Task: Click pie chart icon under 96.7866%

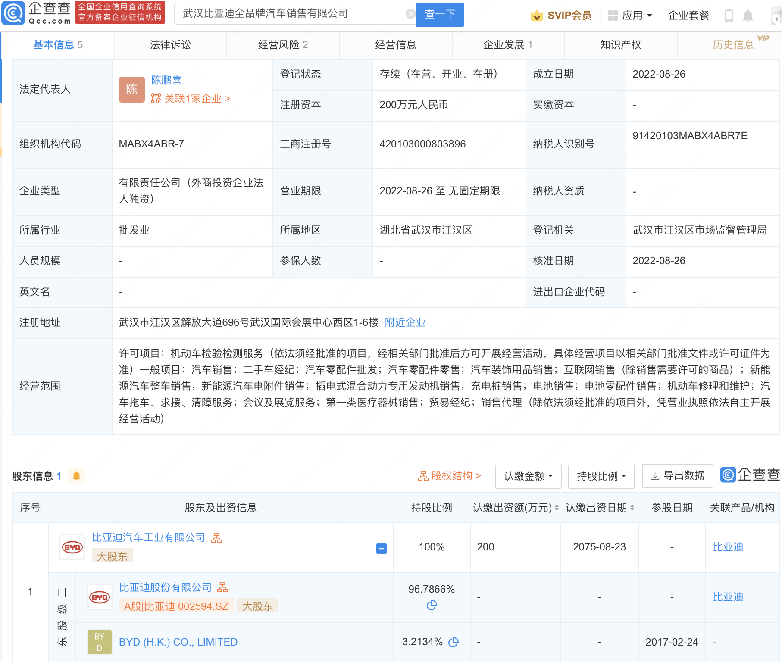Action: pos(432,606)
